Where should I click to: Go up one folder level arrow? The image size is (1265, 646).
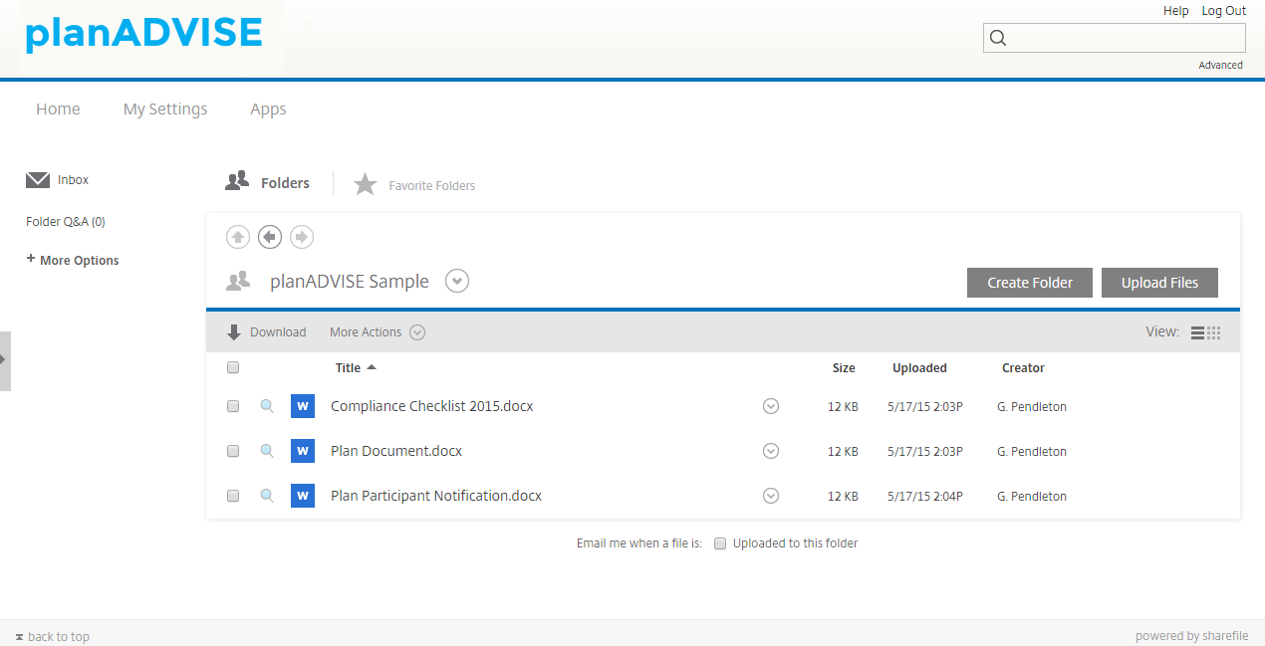pyautogui.click(x=238, y=237)
